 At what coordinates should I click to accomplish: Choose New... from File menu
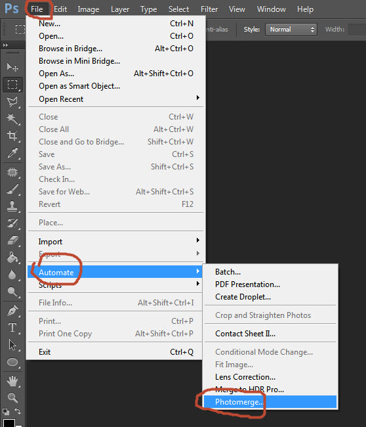point(115,24)
